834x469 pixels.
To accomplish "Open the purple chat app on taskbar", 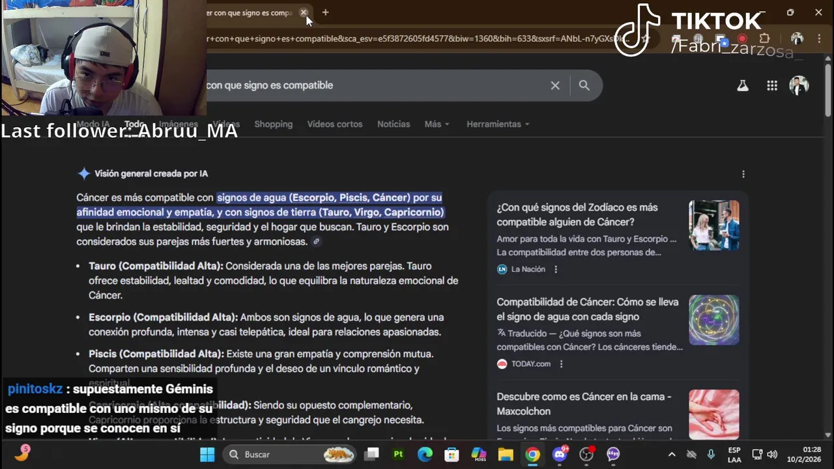I will 613,454.
